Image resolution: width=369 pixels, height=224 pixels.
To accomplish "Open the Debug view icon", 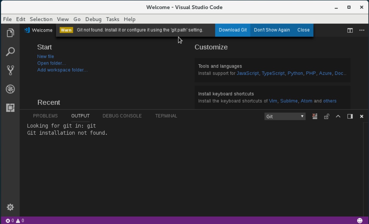I will pyautogui.click(x=10, y=89).
